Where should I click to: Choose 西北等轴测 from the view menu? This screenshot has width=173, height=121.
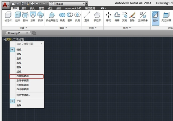(x=27, y=89)
